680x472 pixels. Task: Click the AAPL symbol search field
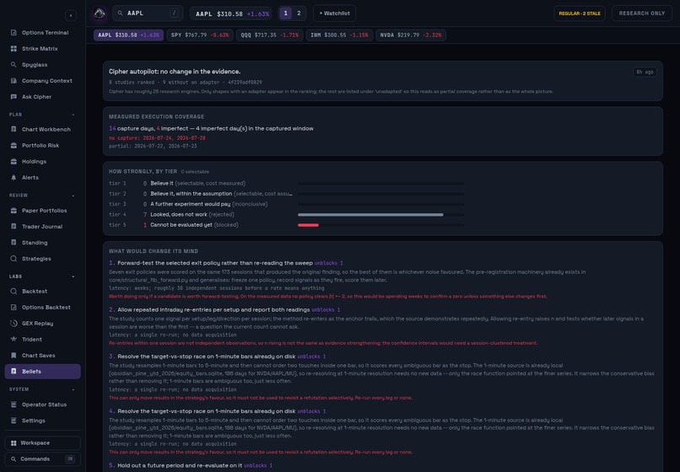tap(148, 13)
